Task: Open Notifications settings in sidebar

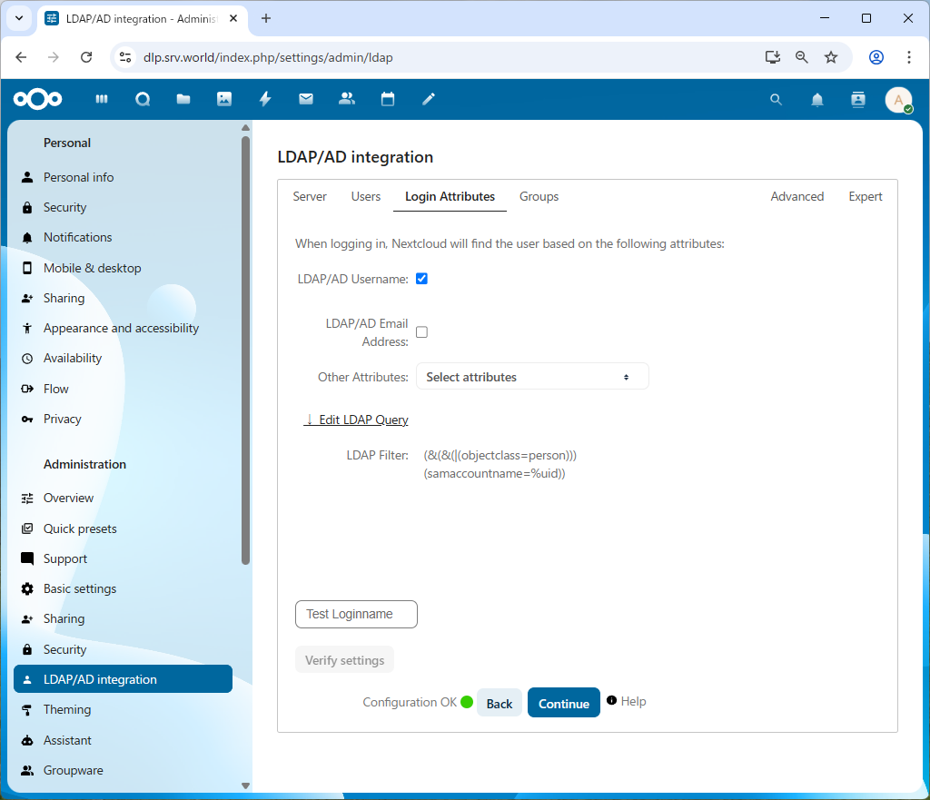Action: tap(124, 237)
